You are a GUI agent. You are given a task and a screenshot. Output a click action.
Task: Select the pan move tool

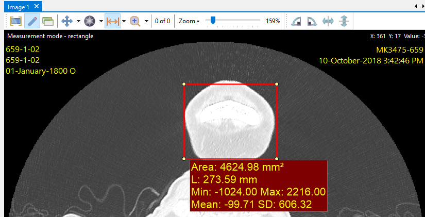[x=66, y=21]
